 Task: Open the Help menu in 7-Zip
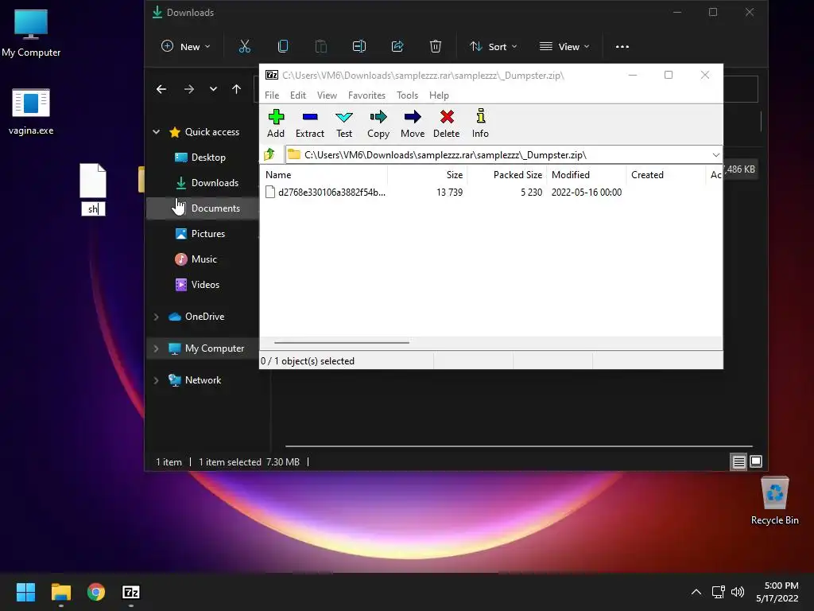[439, 95]
